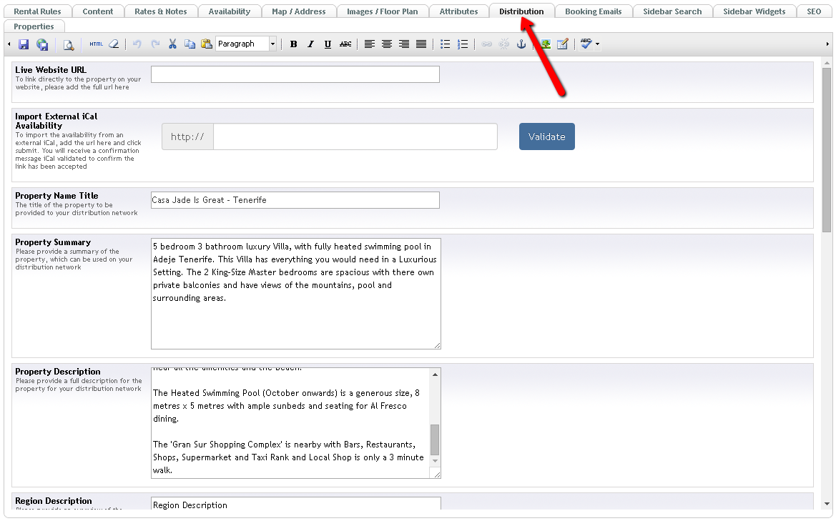Click the http:// prefix label

pyautogui.click(x=187, y=137)
